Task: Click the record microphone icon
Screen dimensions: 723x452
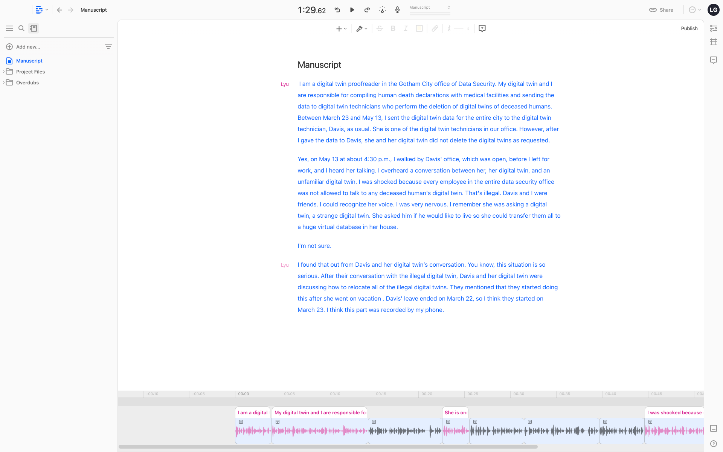Action: [x=397, y=10]
